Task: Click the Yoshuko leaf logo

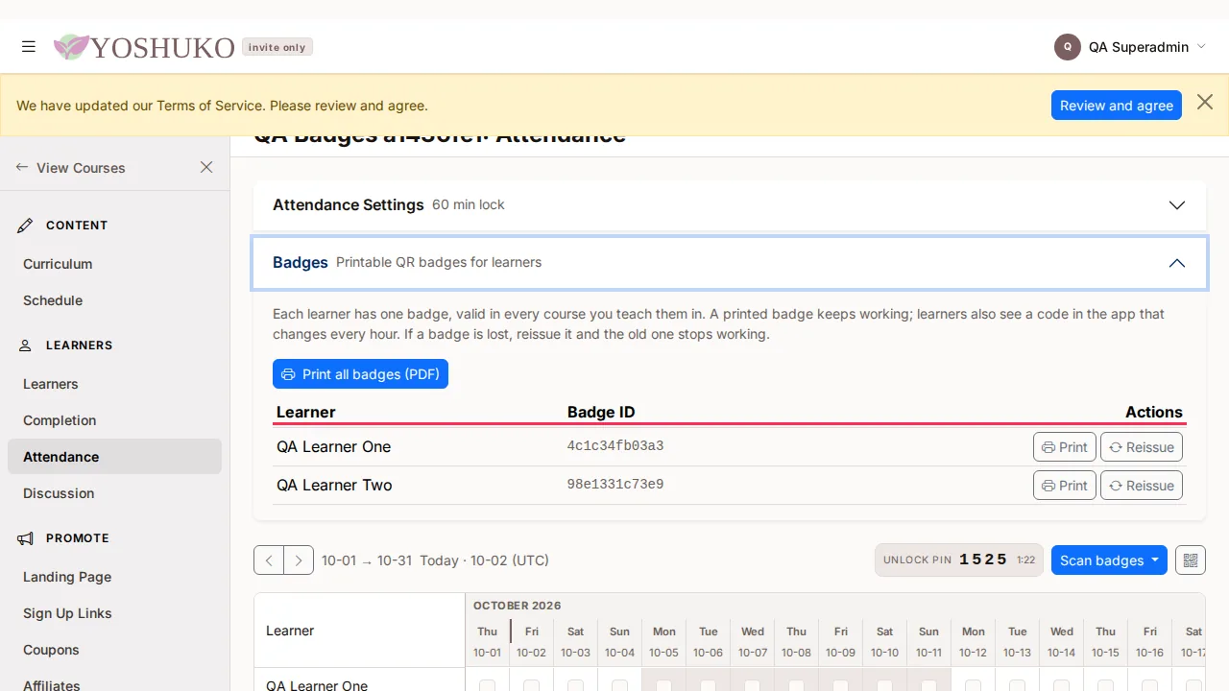Action: pyautogui.click(x=71, y=47)
